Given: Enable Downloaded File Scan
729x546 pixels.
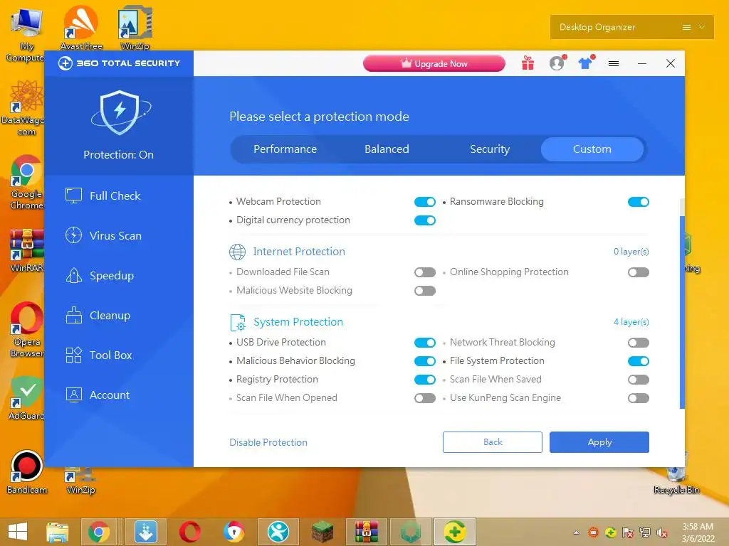Looking at the screenshot, I should pos(425,272).
